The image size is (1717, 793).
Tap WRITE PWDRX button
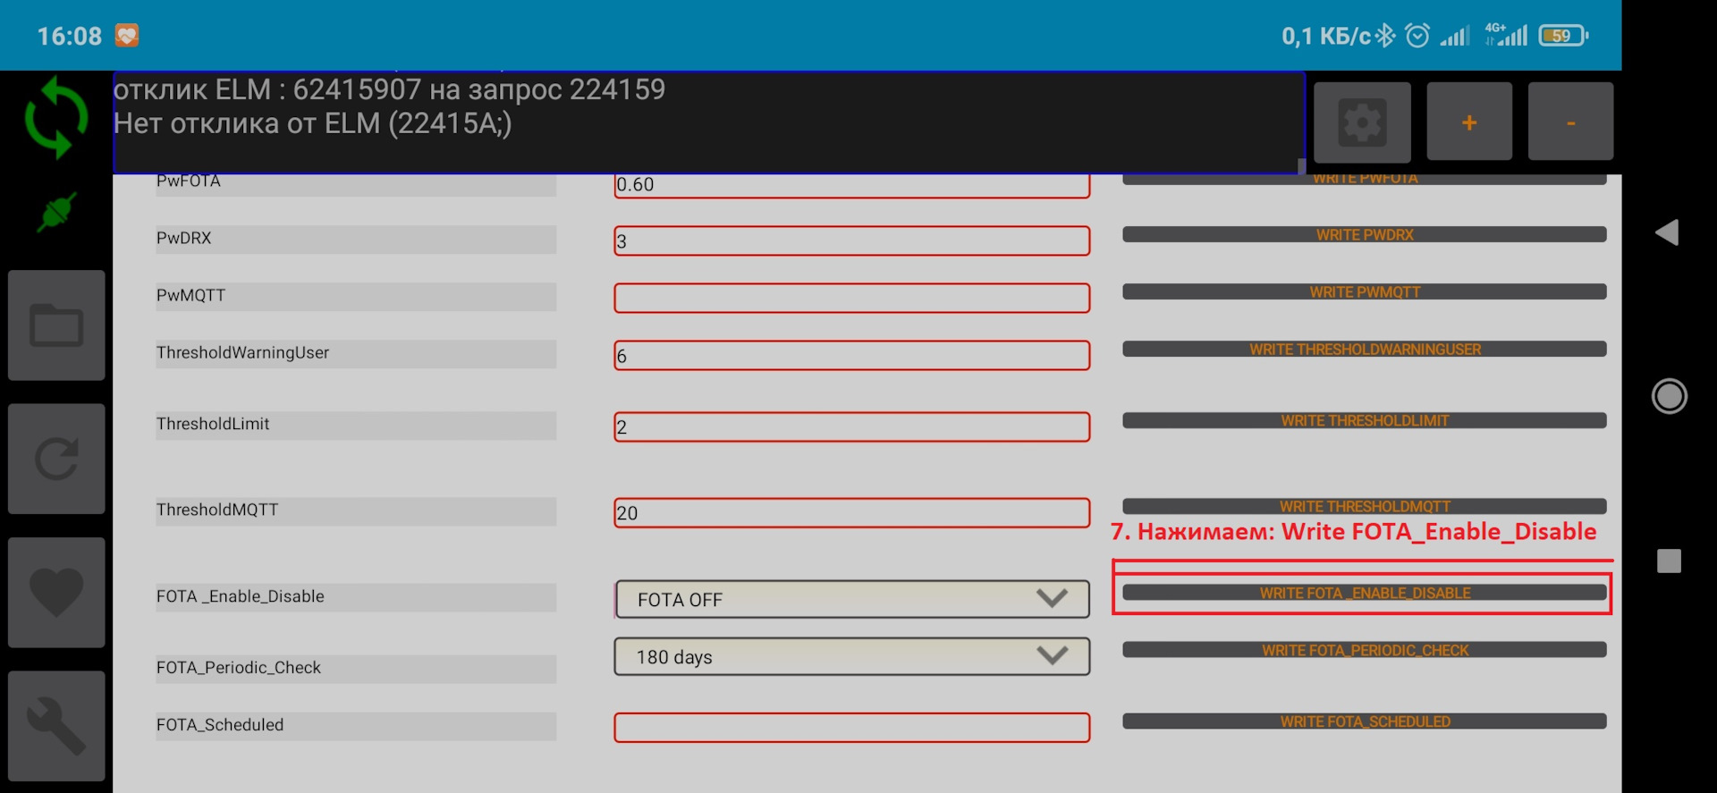[x=1365, y=234]
